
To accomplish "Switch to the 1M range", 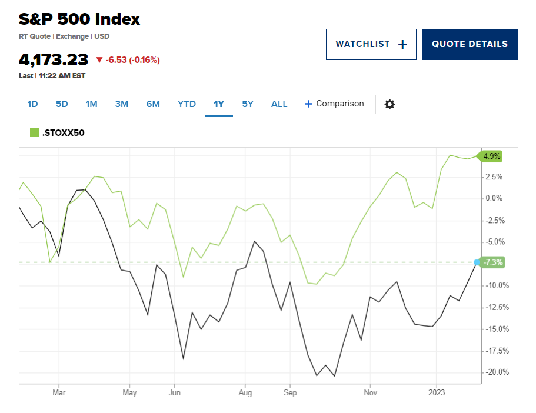I will 92,104.
